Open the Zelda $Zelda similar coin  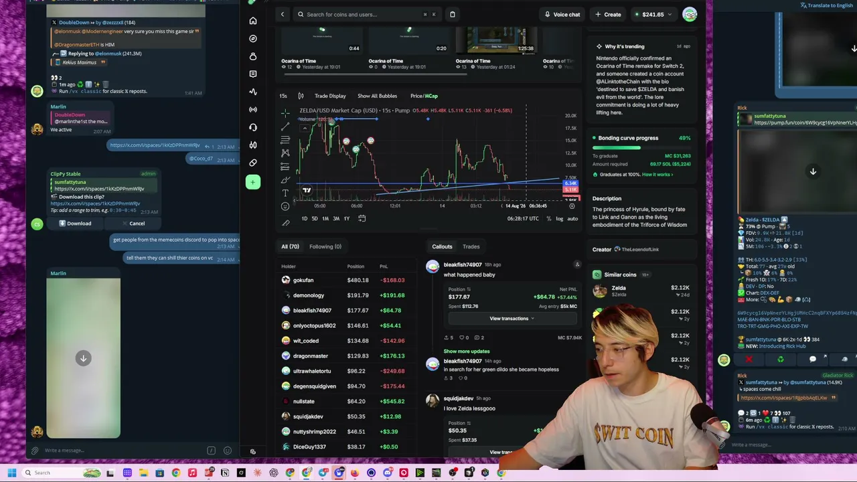(x=641, y=291)
